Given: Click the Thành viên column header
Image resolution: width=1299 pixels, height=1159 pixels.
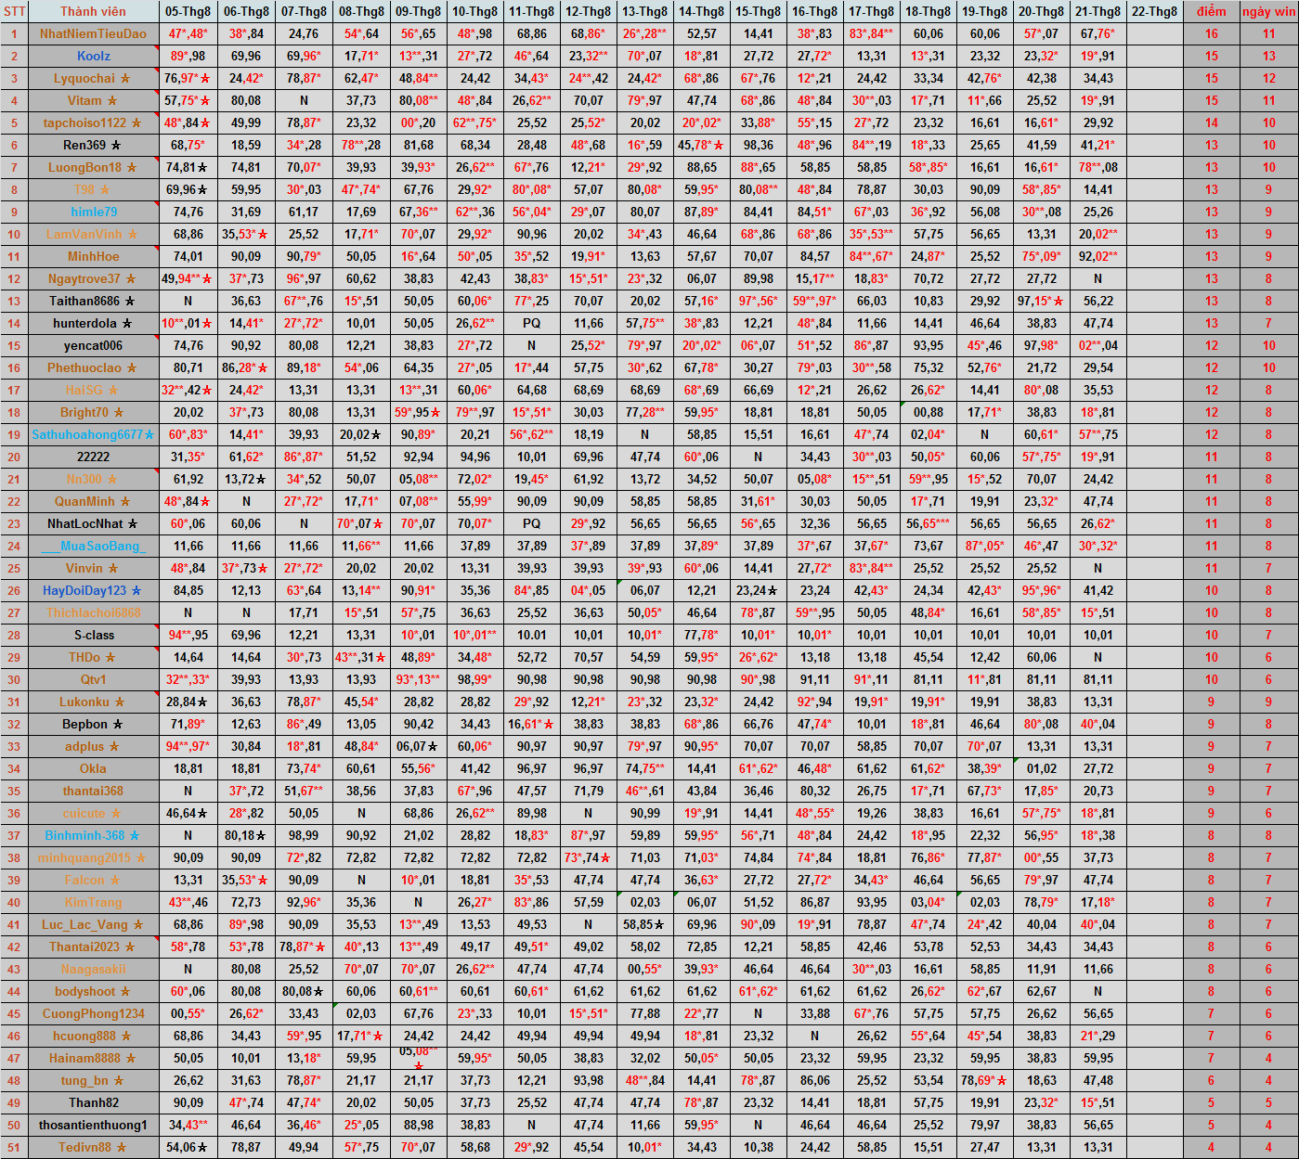Looking at the screenshot, I should click(93, 12).
